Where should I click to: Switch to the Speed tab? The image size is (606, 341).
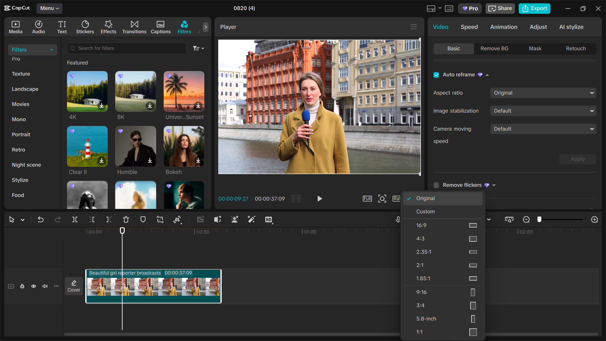click(469, 27)
